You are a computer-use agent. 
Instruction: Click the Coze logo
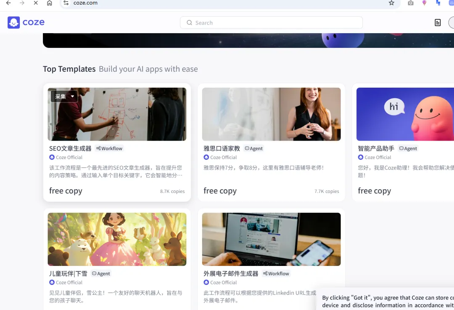click(x=26, y=22)
